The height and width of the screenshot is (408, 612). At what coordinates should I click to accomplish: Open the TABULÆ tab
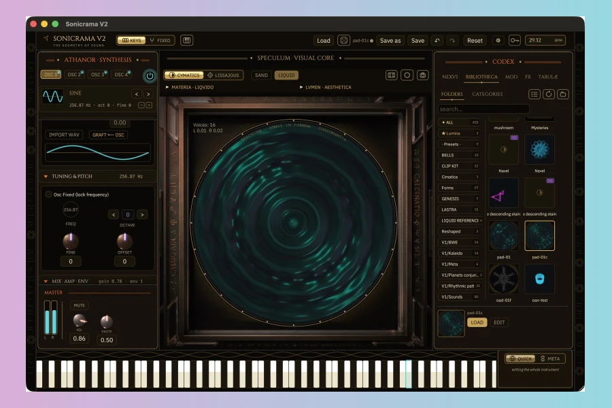tap(548, 77)
